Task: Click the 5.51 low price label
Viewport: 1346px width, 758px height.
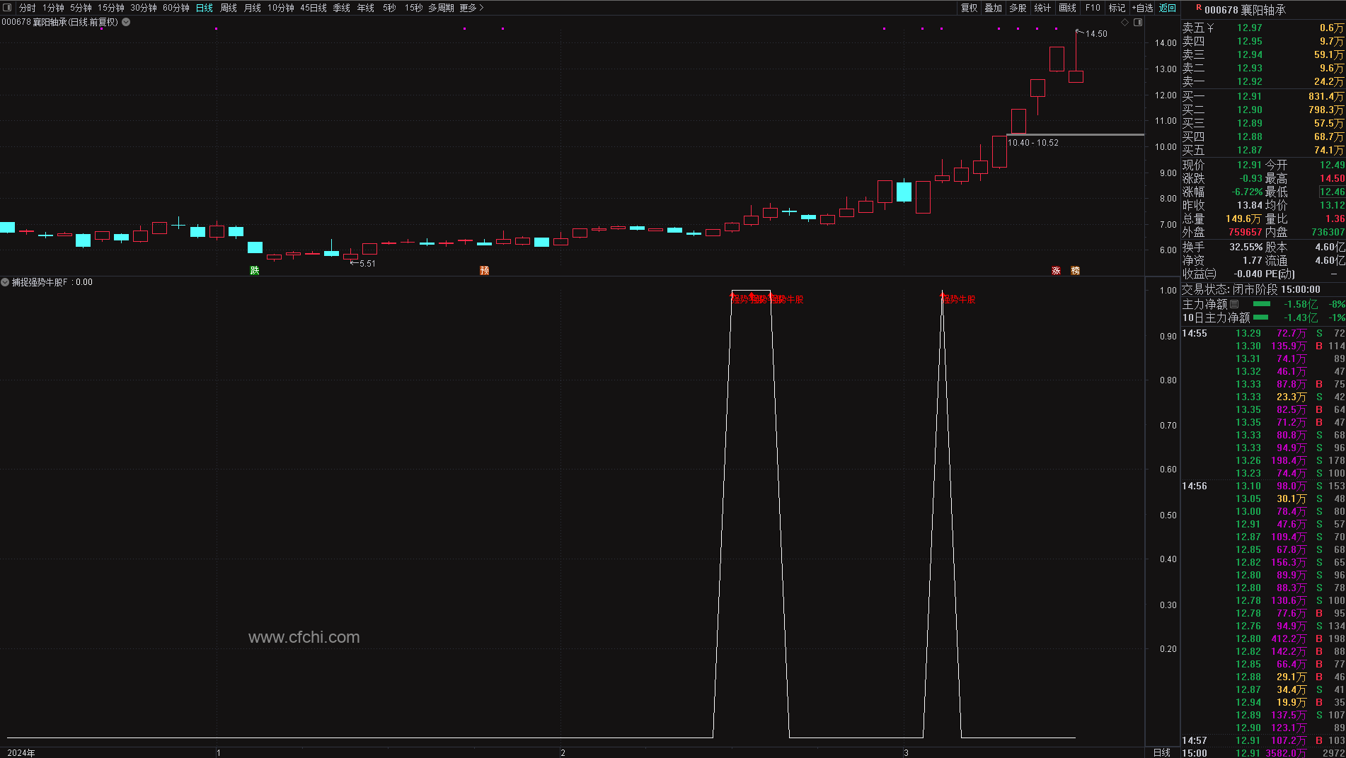Action: pos(367,263)
